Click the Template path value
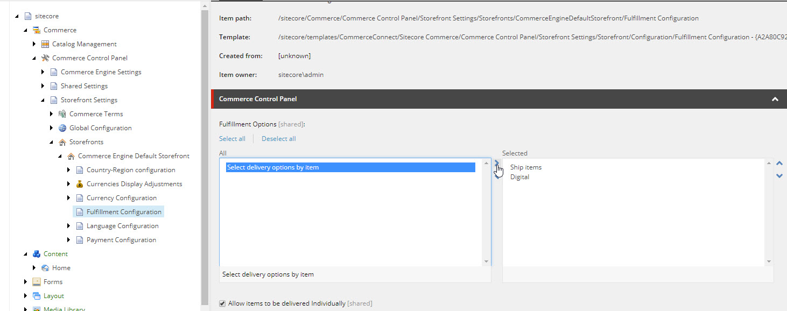Image resolution: width=787 pixels, height=311 pixels. pyautogui.click(x=532, y=37)
